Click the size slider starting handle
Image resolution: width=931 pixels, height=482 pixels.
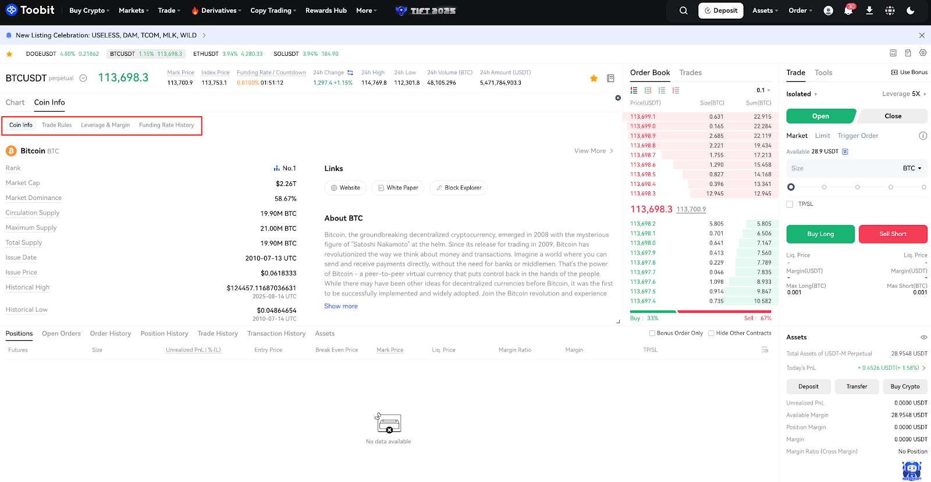pyautogui.click(x=791, y=187)
